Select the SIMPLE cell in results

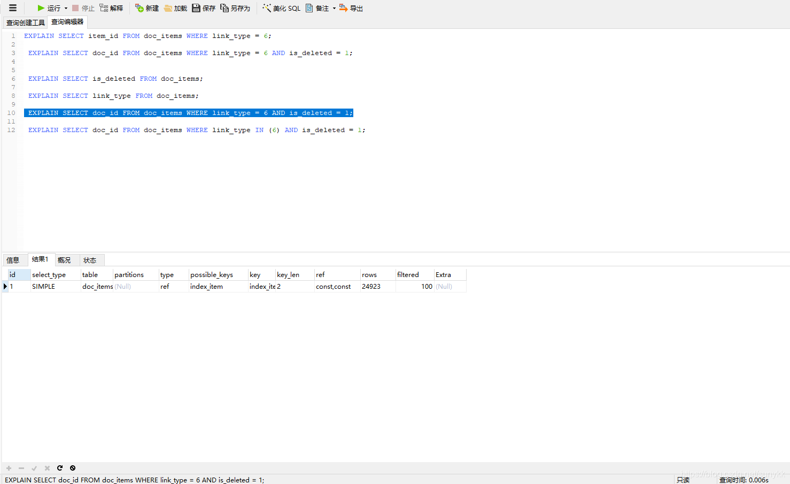click(56, 287)
